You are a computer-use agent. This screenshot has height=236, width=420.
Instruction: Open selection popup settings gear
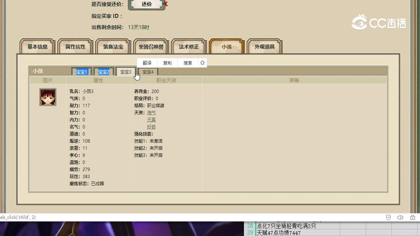click(x=202, y=63)
